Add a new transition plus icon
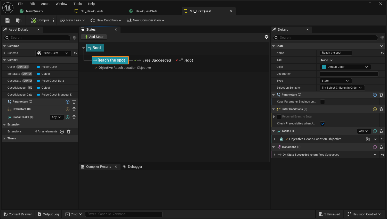 375,147
